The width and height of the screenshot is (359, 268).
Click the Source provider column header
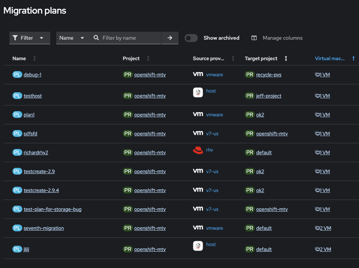pyautogui.click(x=208, y=59)
